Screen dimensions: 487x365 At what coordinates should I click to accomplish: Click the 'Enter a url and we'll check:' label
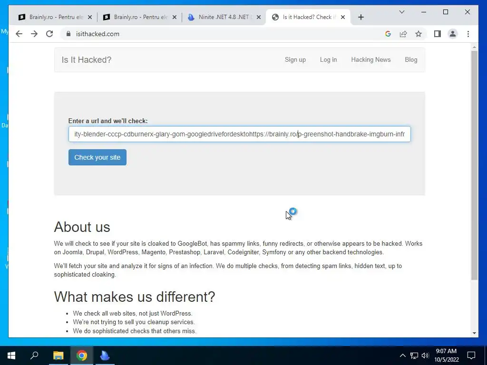[108, 121]
